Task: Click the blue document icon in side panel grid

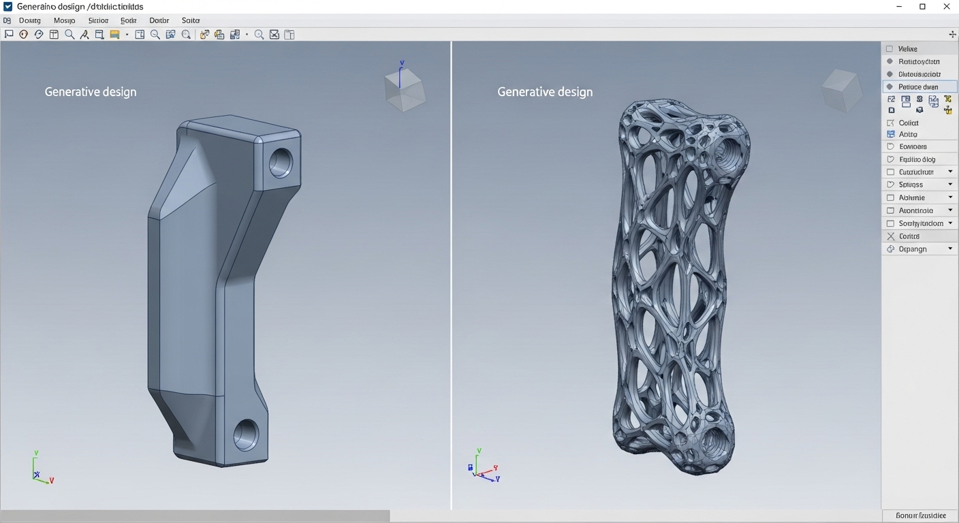Action: [x=933, y=101]
